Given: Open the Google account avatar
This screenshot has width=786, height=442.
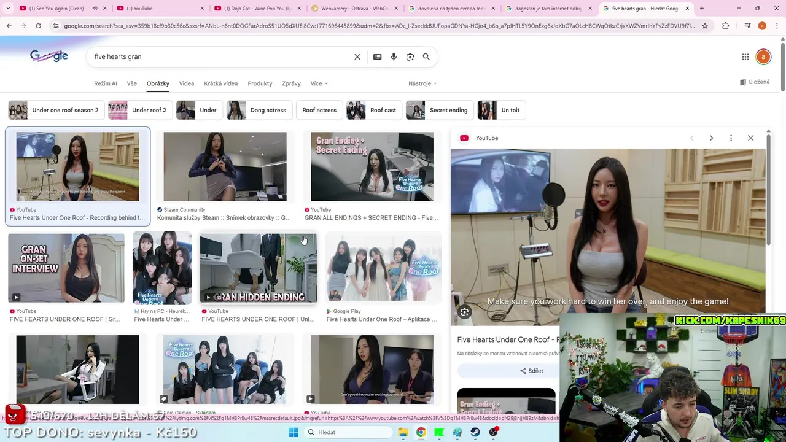Looking at the screenshot, I should tap(763, 56).
